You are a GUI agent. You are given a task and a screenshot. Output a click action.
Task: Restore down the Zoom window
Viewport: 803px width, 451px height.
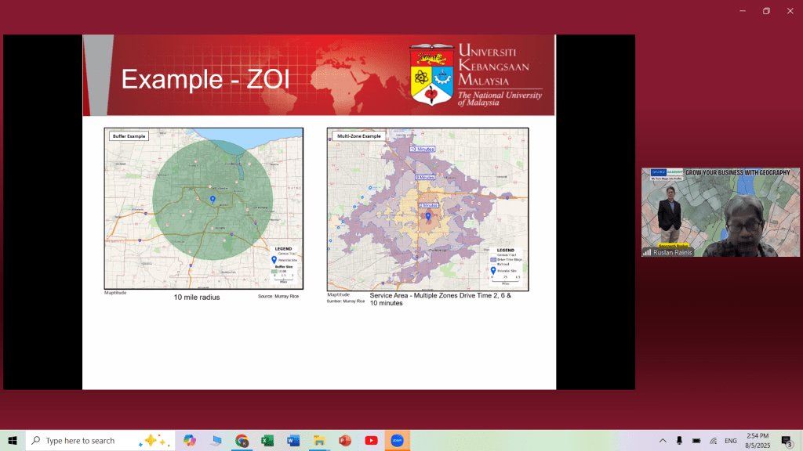coord(766,11)
